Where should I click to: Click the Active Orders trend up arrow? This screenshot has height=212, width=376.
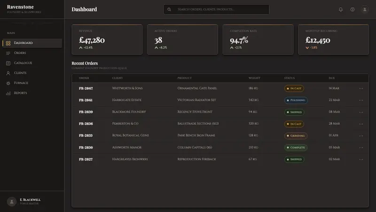pyautogui.click(x=157, y=48)
